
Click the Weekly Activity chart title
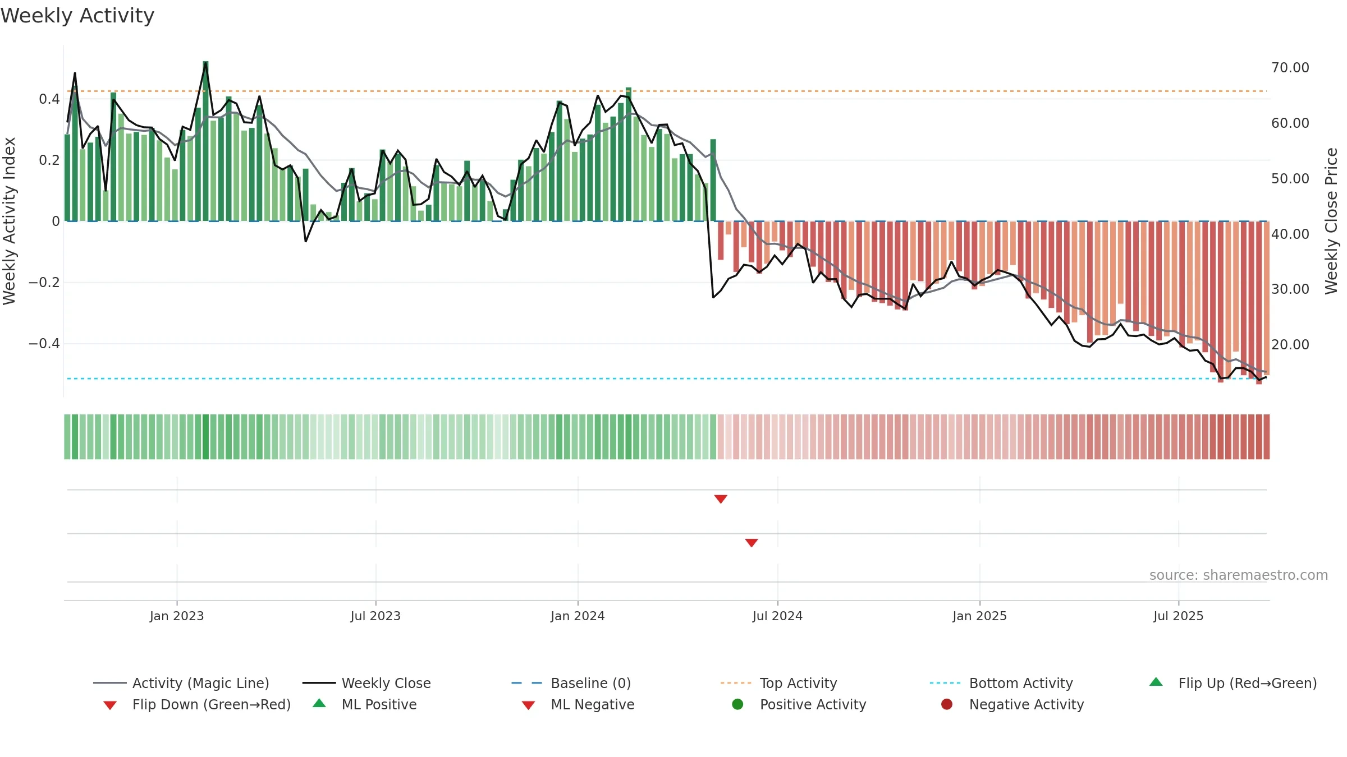pos(77,16)
